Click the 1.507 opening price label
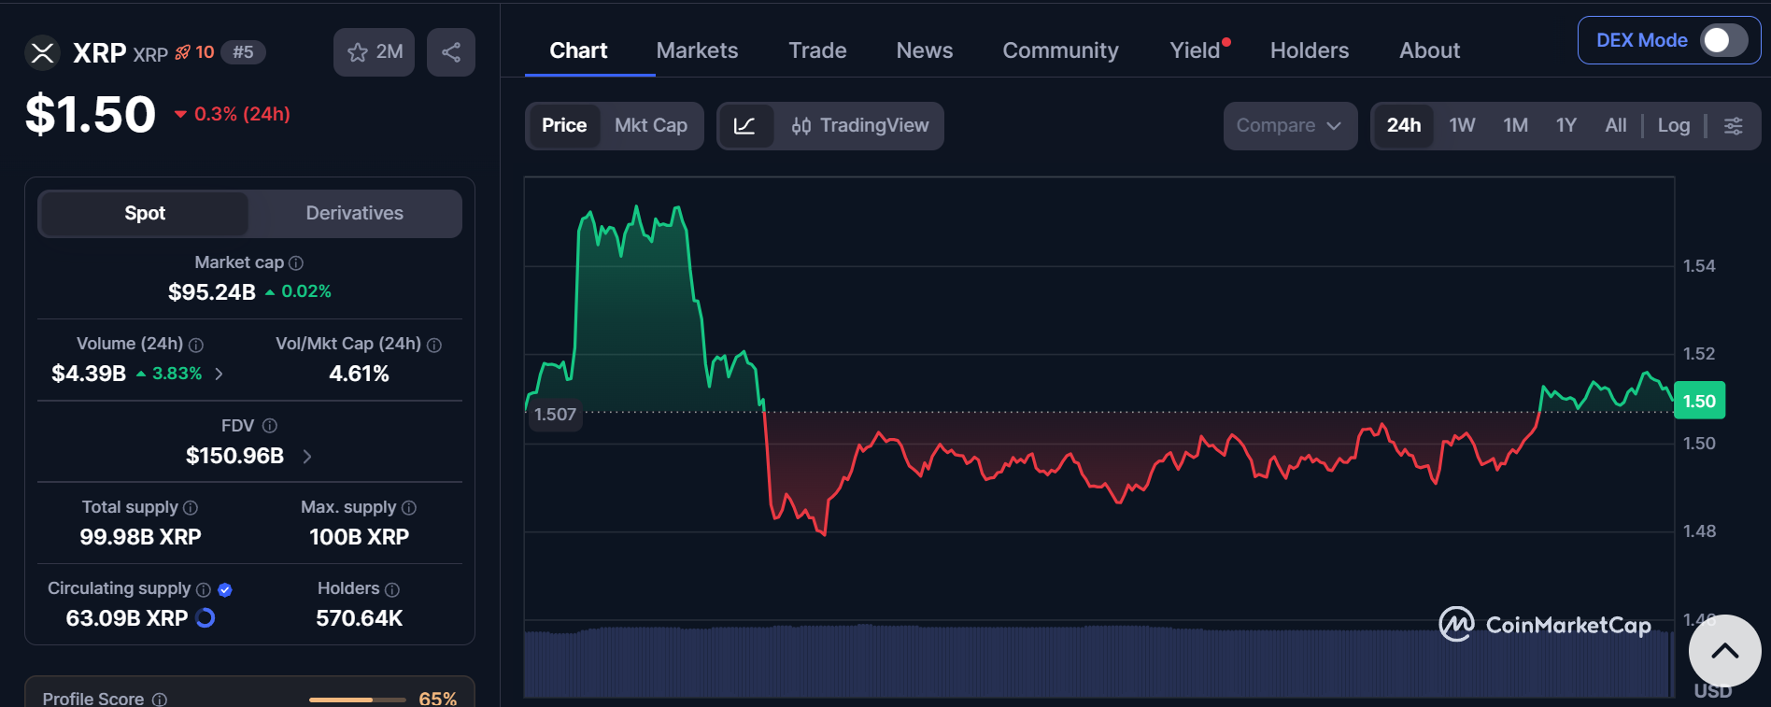1771x707 pixels. (555, 414)
